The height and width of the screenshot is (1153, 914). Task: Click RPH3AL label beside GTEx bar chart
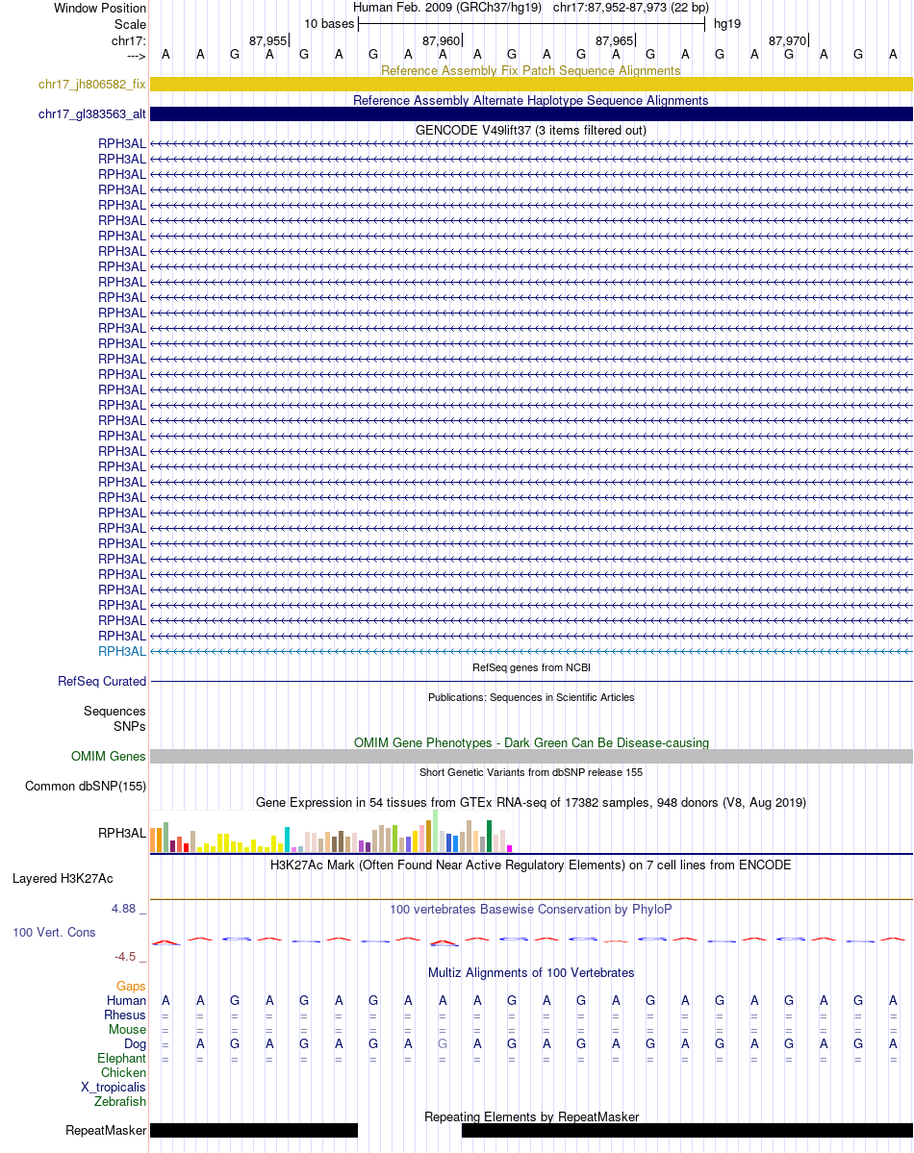click(x=122, y=833)
